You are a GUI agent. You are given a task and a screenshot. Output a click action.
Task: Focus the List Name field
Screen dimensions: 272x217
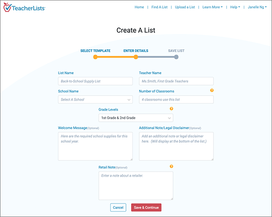coord(95,81)
